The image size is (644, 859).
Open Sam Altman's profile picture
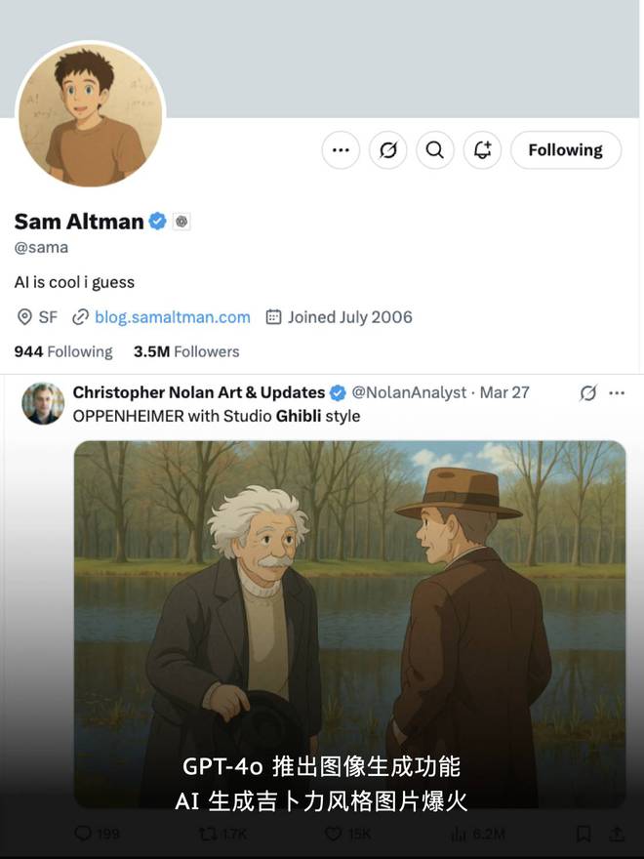click(x=90, y=116)
